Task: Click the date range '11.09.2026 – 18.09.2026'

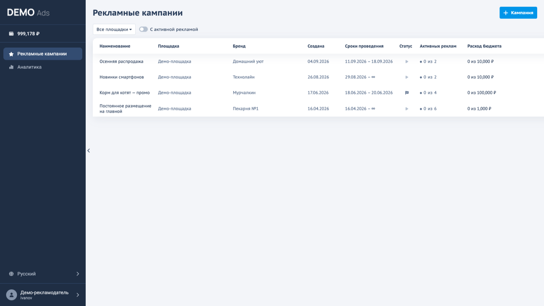Action: pyautogui.click(x=369, y=62)
